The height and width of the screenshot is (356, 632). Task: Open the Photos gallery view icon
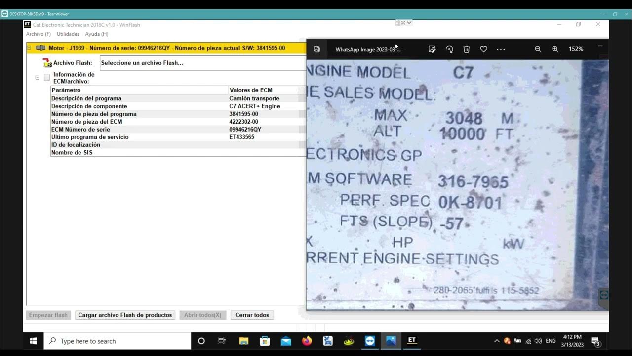317,49
